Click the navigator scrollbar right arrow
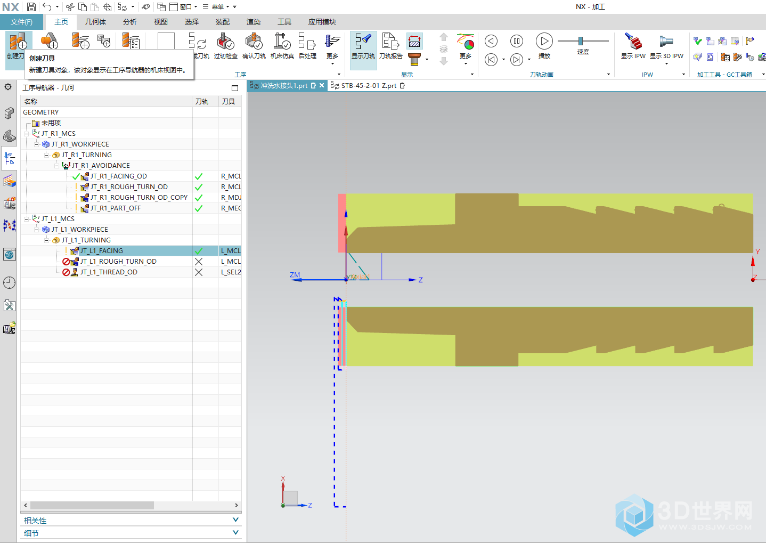 [x=237, y=505]
